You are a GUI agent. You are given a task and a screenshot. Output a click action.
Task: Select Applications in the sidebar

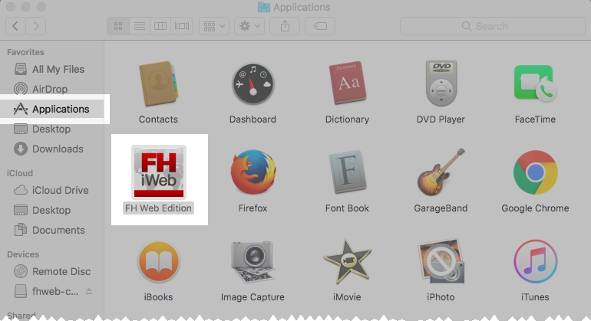click(52, 109)
